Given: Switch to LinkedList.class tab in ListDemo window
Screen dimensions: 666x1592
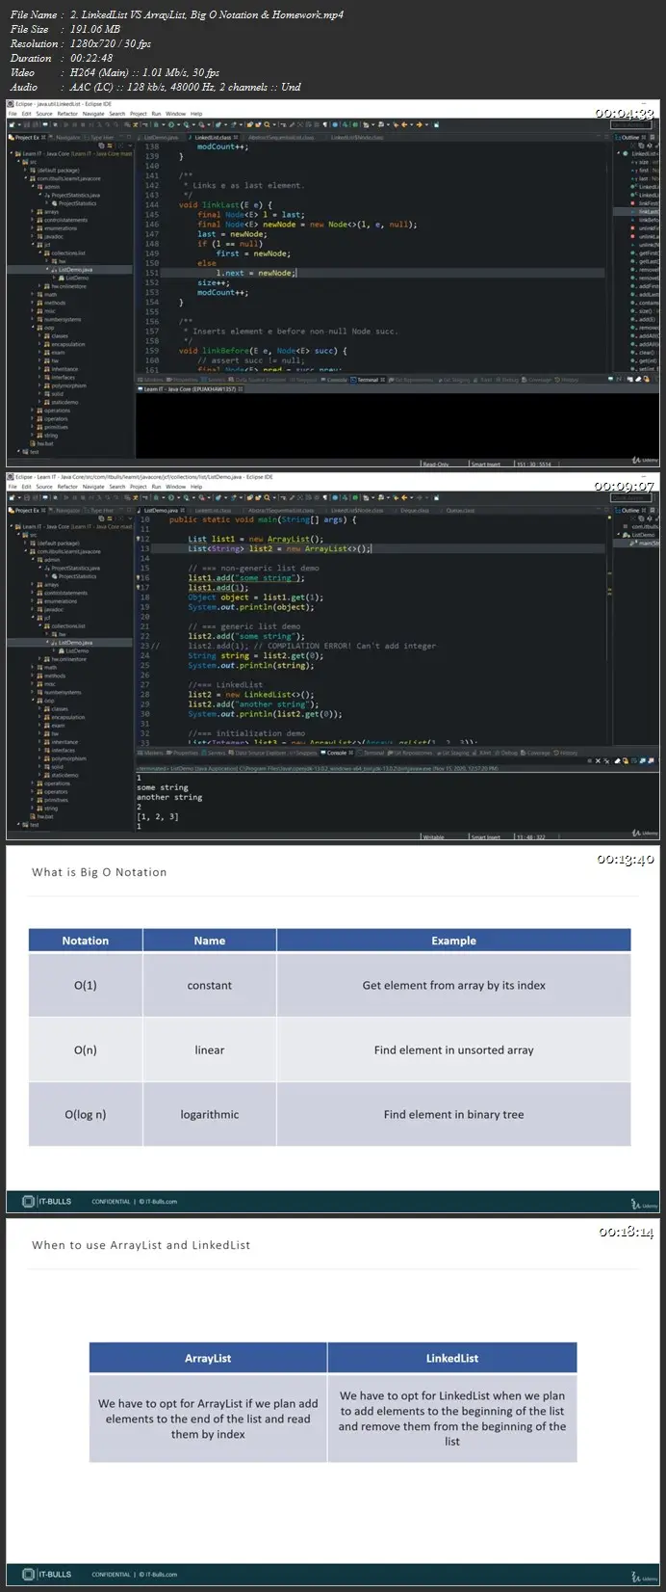Looking at the screenshot, I should 213,510.
